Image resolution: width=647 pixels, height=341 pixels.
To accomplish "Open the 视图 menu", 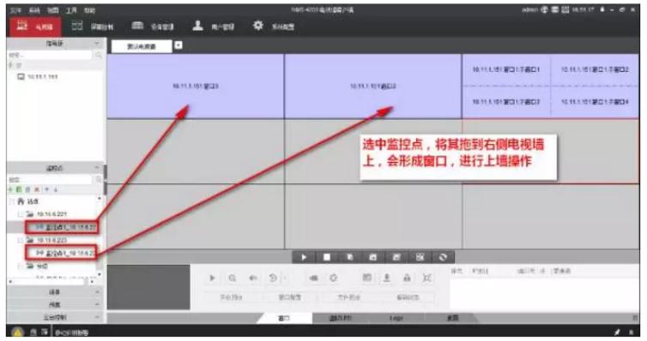I will coord(53,10).
